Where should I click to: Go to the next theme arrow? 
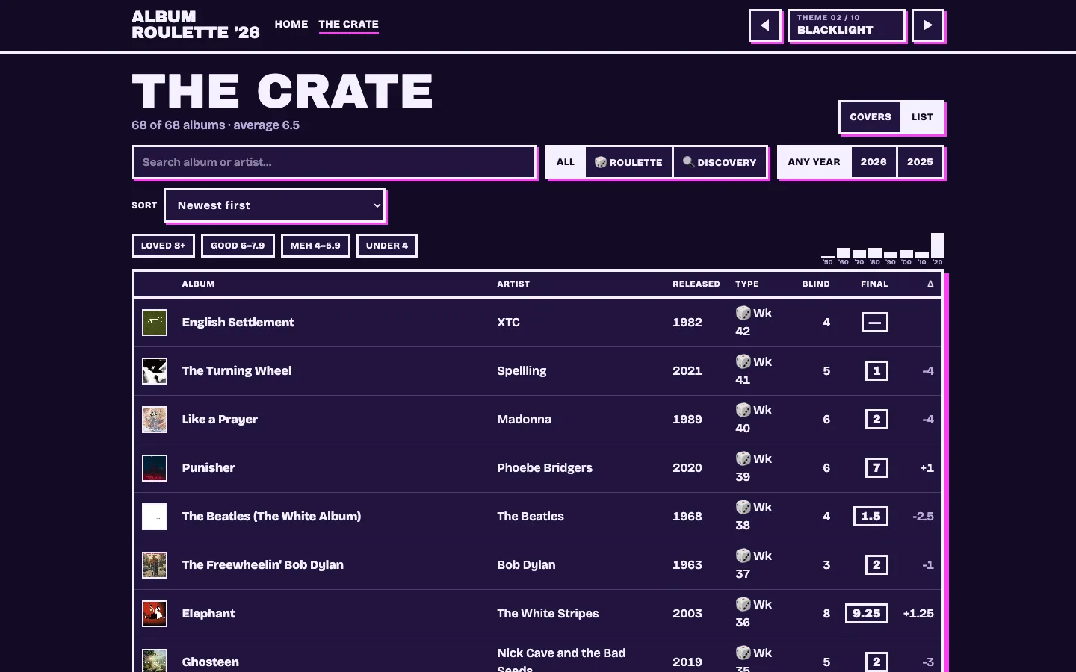point(927,25)
